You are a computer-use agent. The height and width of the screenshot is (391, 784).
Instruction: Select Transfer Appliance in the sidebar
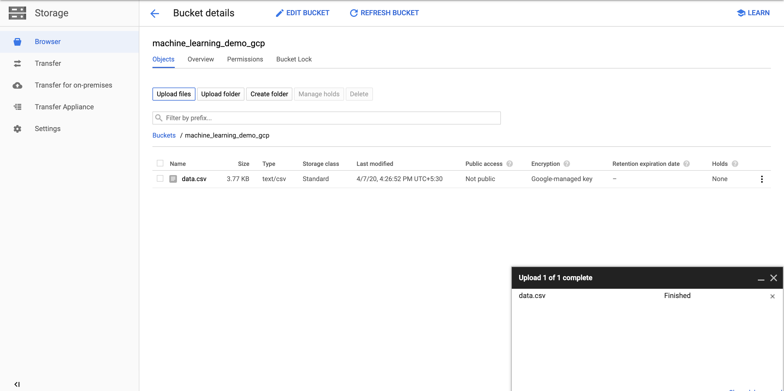pos(17,107)
